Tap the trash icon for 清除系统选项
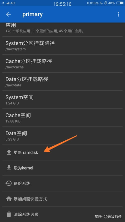 point(9,214)
